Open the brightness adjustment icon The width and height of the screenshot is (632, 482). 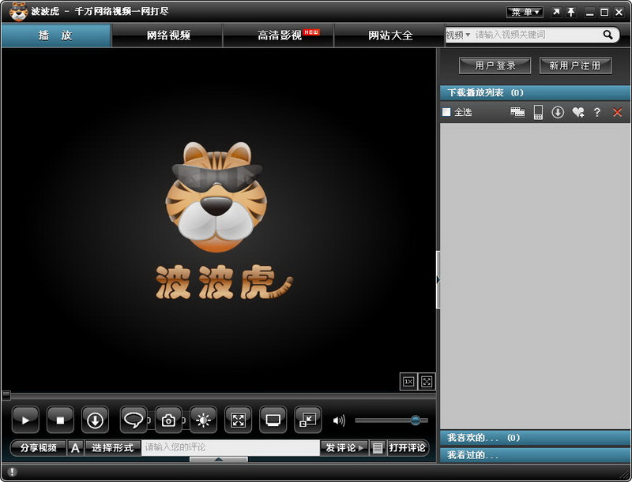[203, 420]
